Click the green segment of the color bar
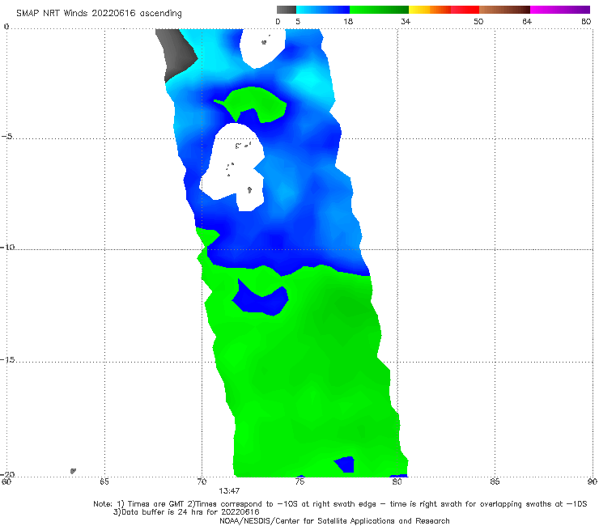Screen dimensions: 599x526 click(379, 10)
